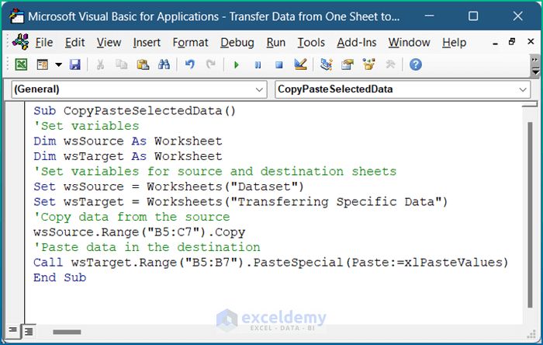
Task: Open Find with the binoculars icon
Action: [164, 64]
